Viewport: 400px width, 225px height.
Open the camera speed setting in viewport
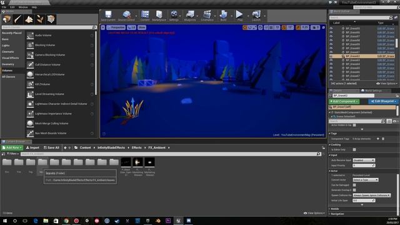(316, 27)
